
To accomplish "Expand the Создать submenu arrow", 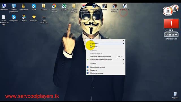I will click(124, 63).
